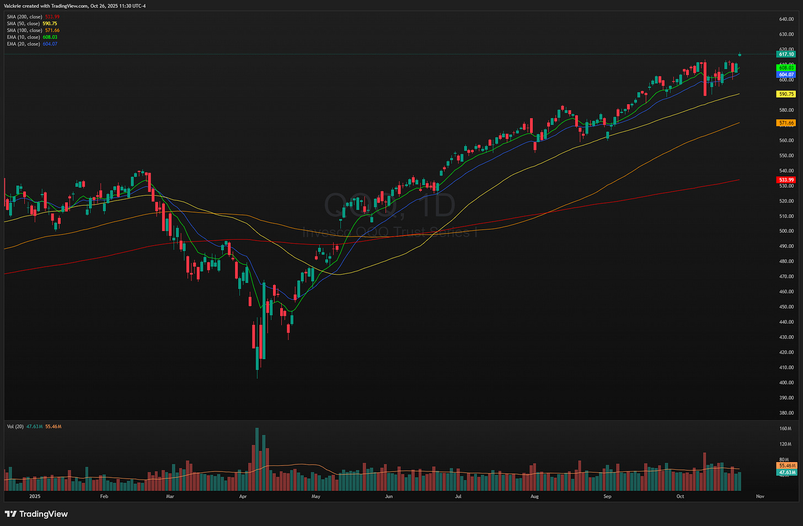This screenshot has width=803, height=526.
Task: Click the 55.46M volume average label
Action: [x=786, y=466]
